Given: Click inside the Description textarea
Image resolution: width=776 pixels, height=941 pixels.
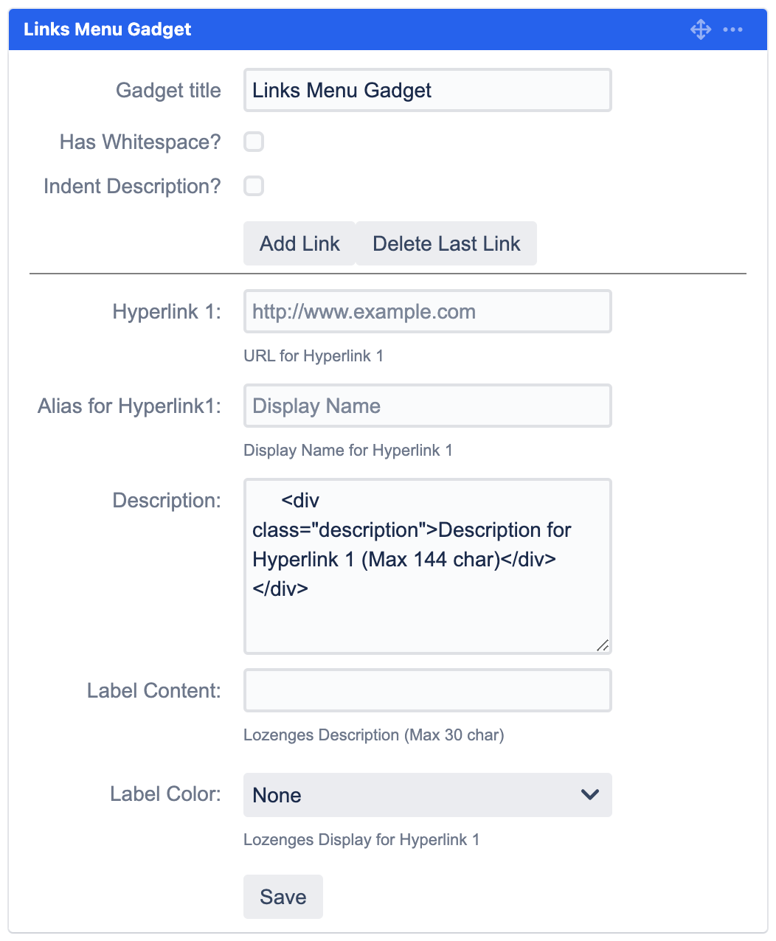Looking at the screenshot, I should (x=427, y=566).
